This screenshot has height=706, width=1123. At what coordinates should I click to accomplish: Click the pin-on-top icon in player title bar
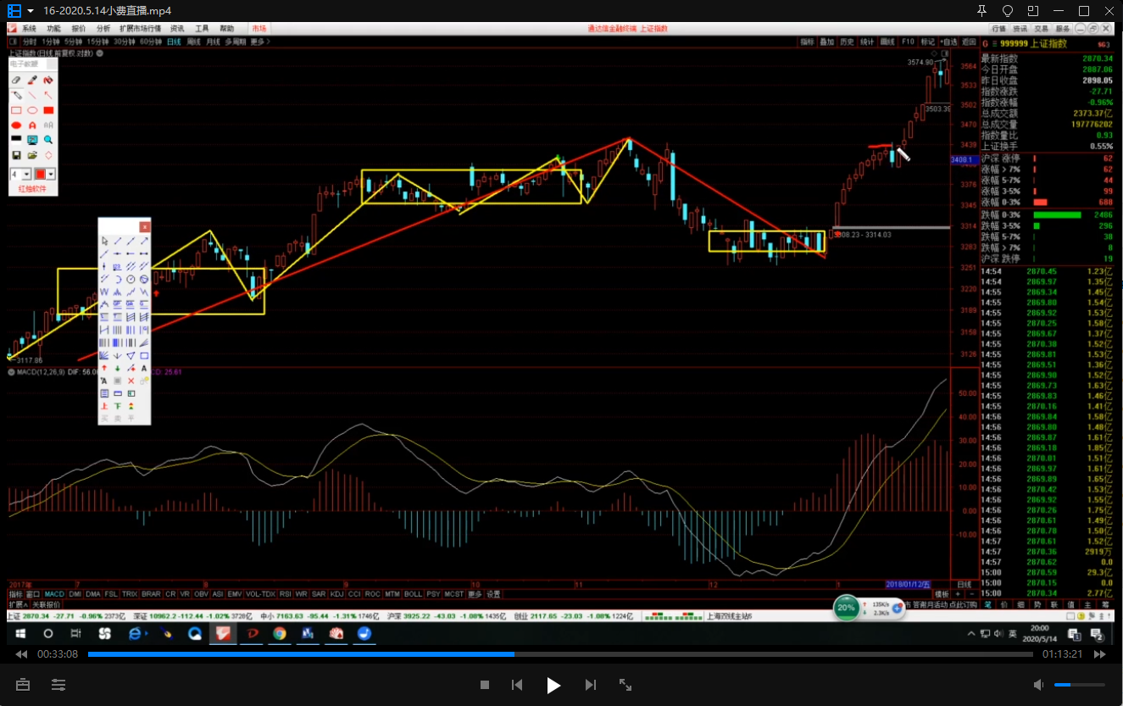click(982, 11)
